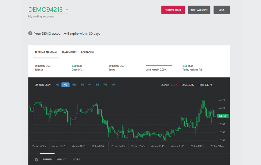Click the Open P/L 0.00 USD value
Viewport: 261px width, 165px height.
coord(77,66)
